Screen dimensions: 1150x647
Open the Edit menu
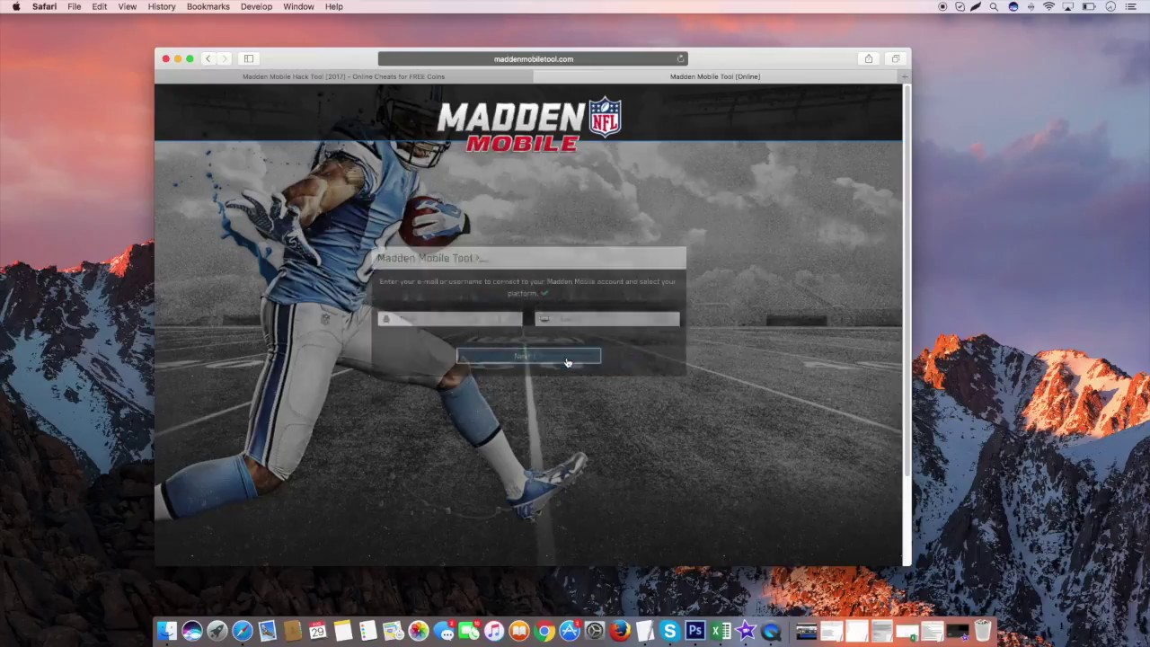[x=100, y=6]
